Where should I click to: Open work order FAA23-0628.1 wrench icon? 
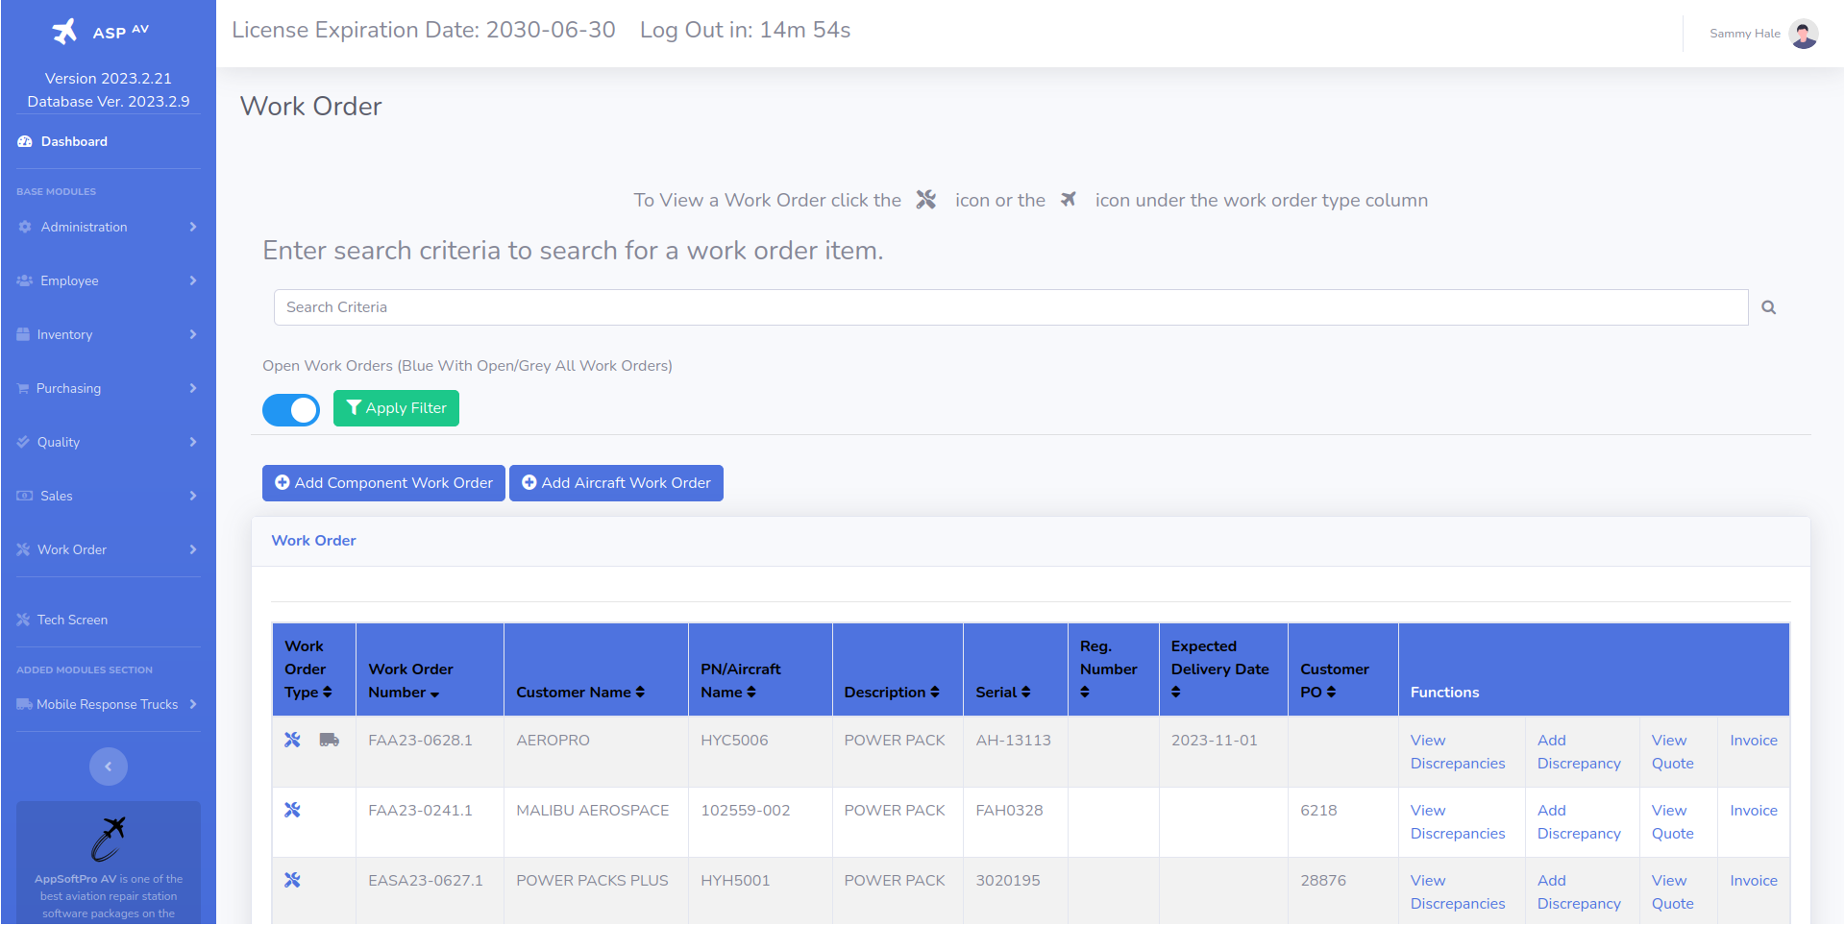click(293, 740)
